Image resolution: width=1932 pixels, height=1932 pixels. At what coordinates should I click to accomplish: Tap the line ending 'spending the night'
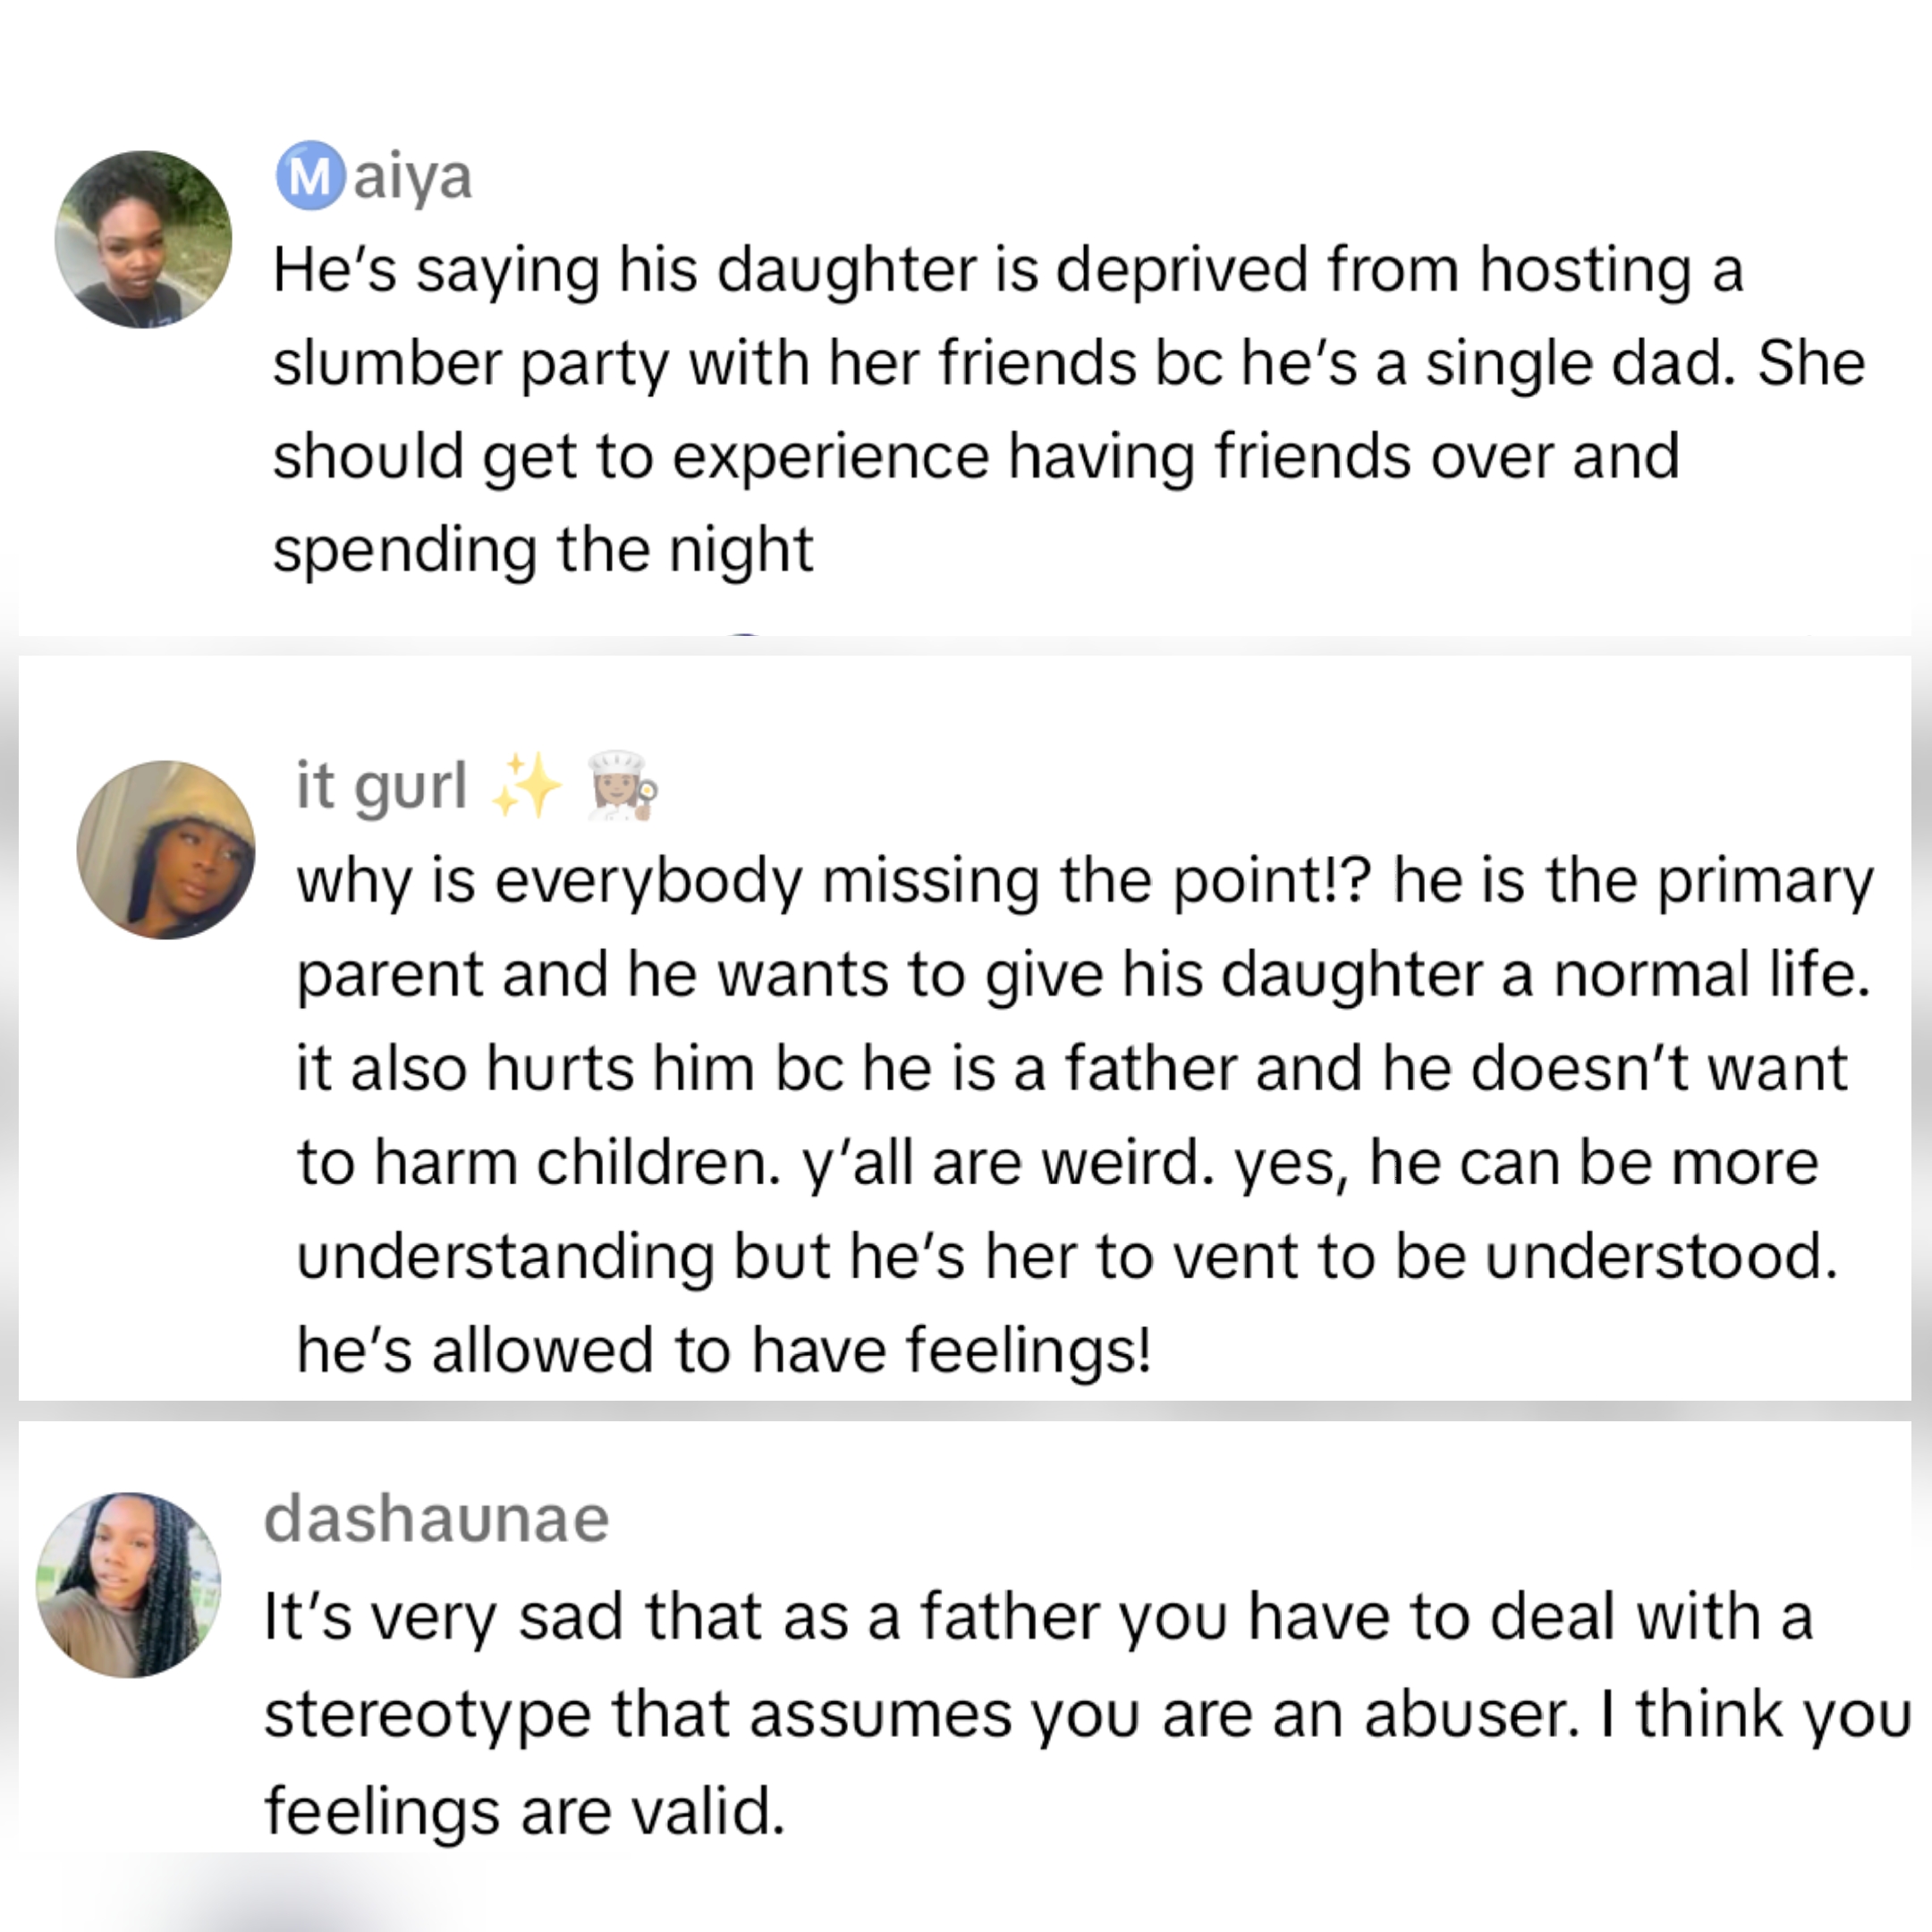click(543, 550)
